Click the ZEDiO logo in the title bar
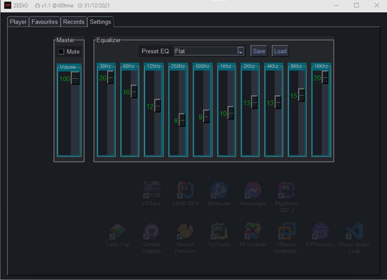Image resolution: width=387 pixels, height=280 pixels. coord(7,5)
